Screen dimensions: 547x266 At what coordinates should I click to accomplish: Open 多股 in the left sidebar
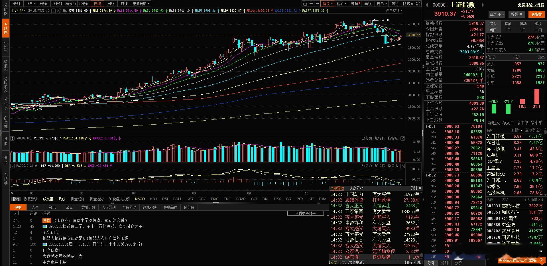pyautogui.click(x=6, y=141)
